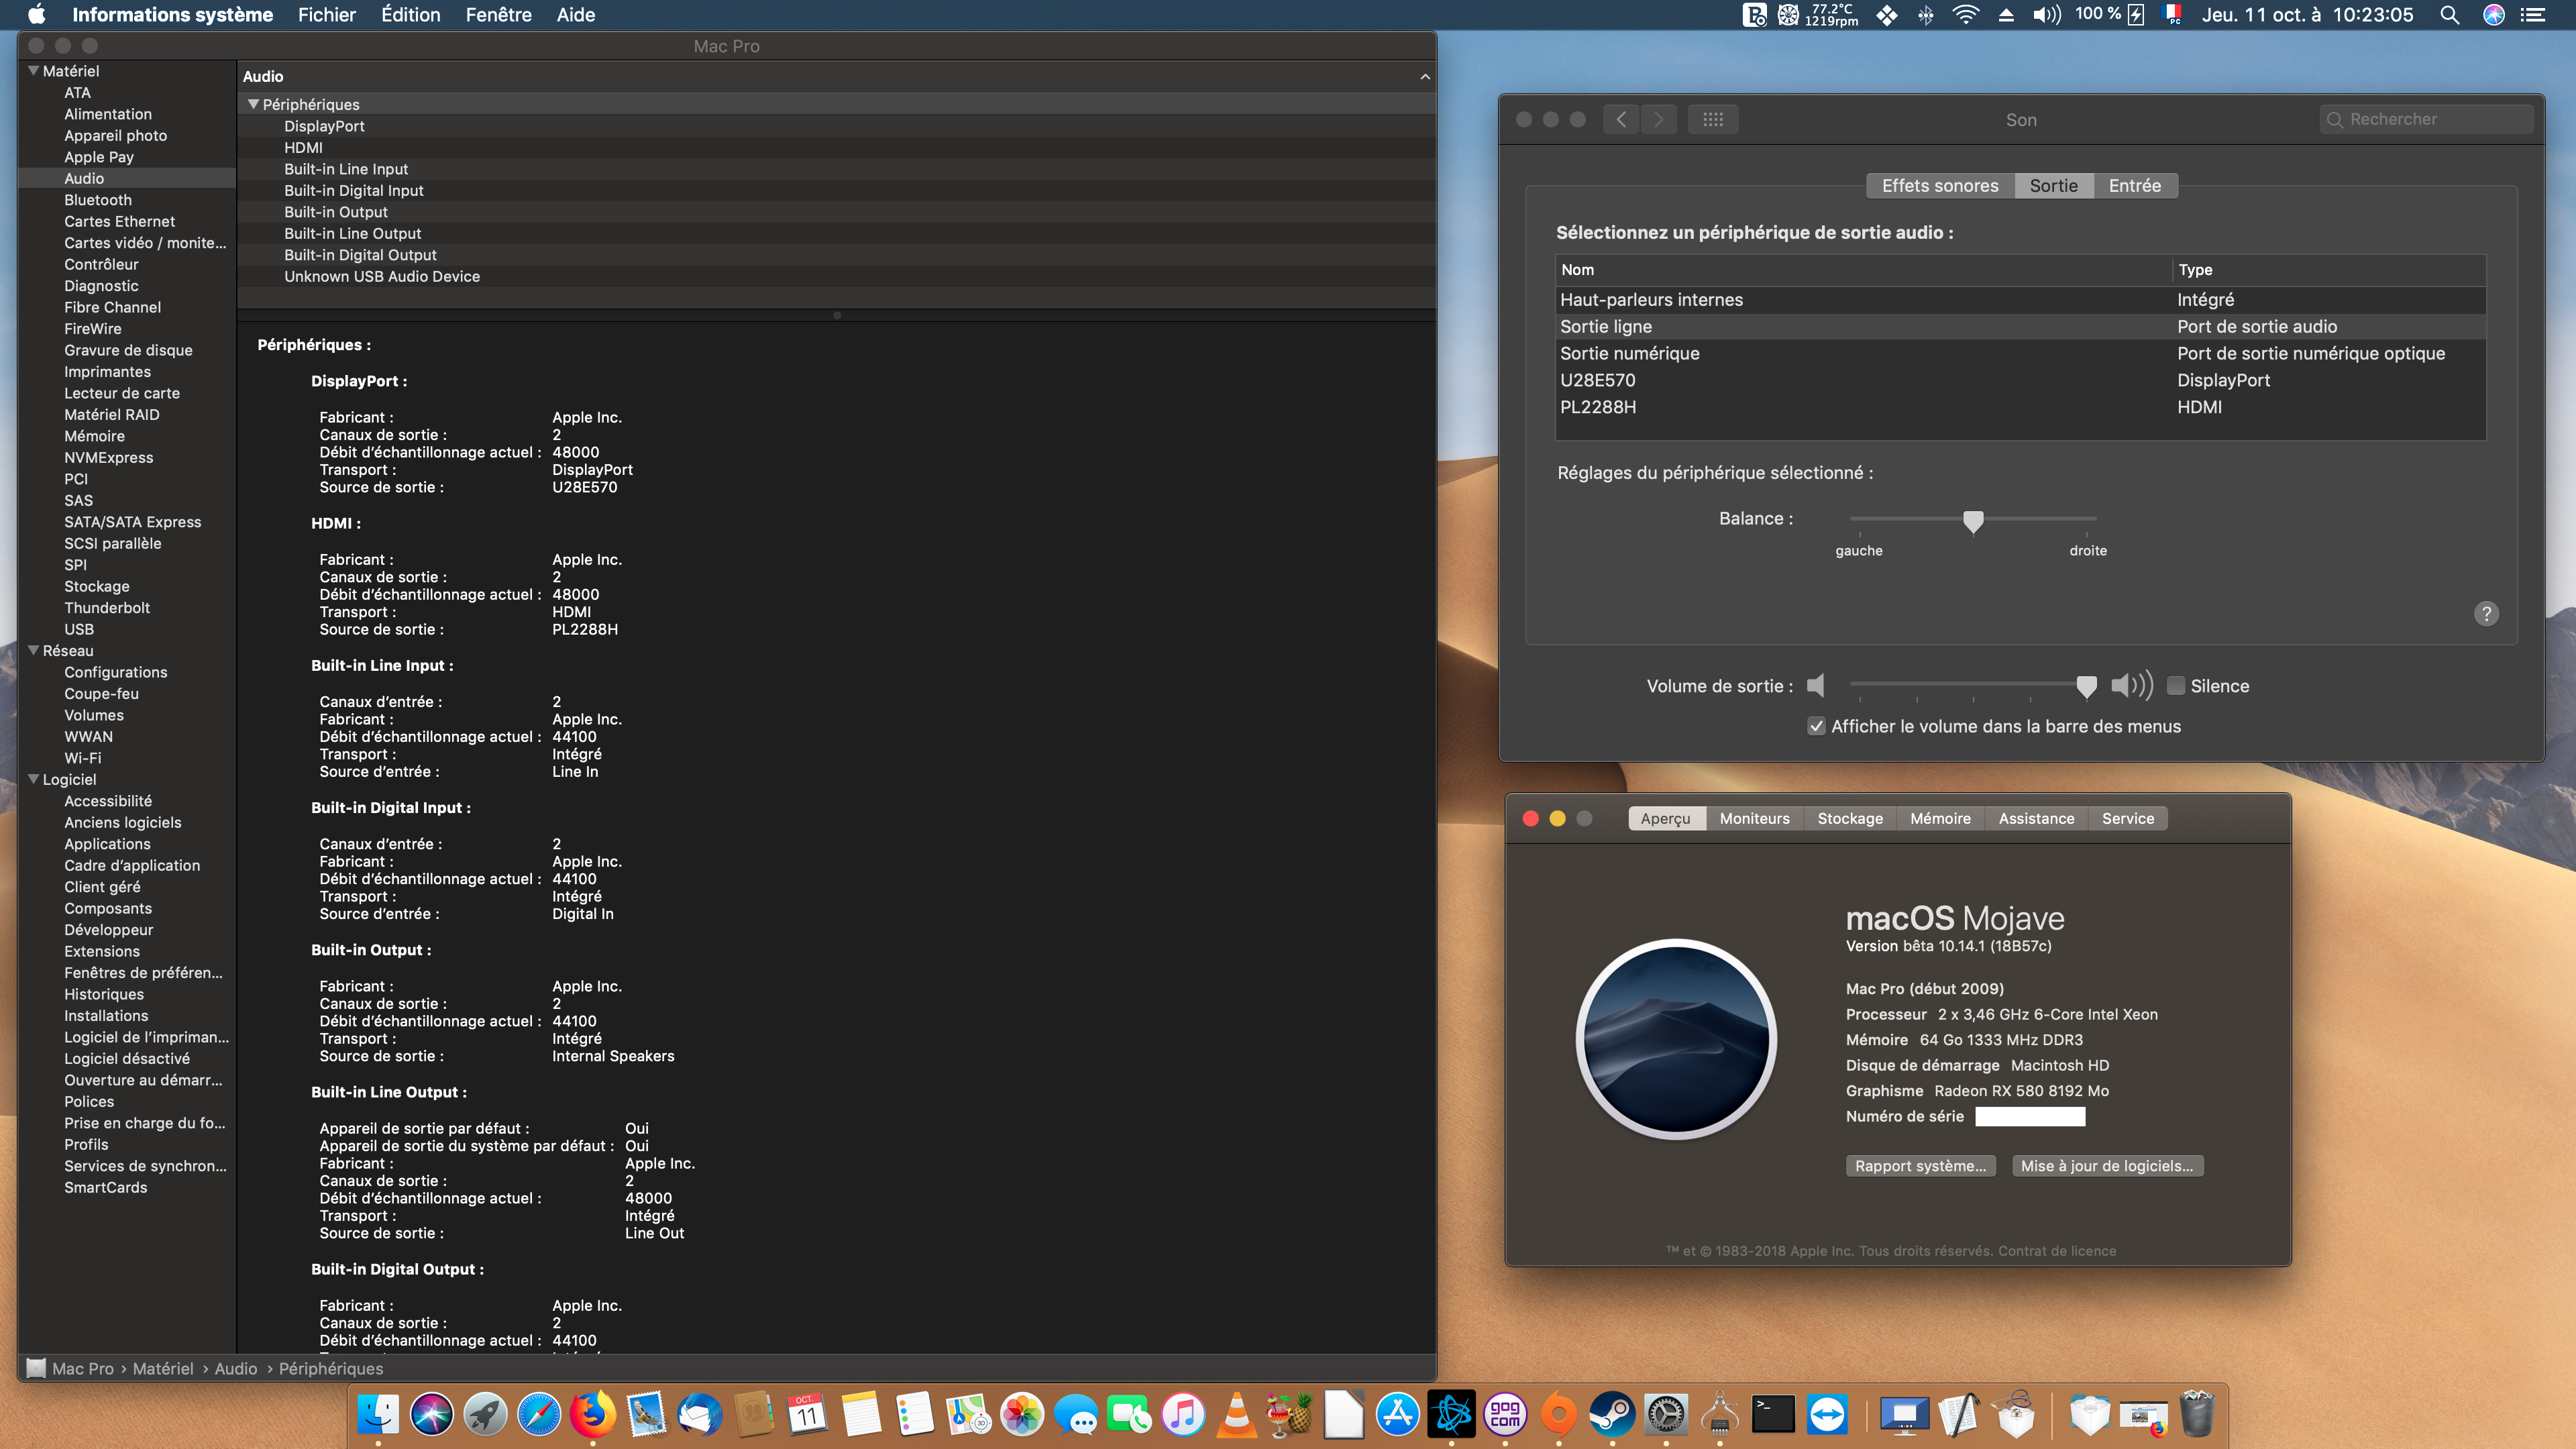Image resolution: width=2576 pixels, height=1449 pixels.
Task: Collapse the Réseau sidebar section
Action: point(34,651)
